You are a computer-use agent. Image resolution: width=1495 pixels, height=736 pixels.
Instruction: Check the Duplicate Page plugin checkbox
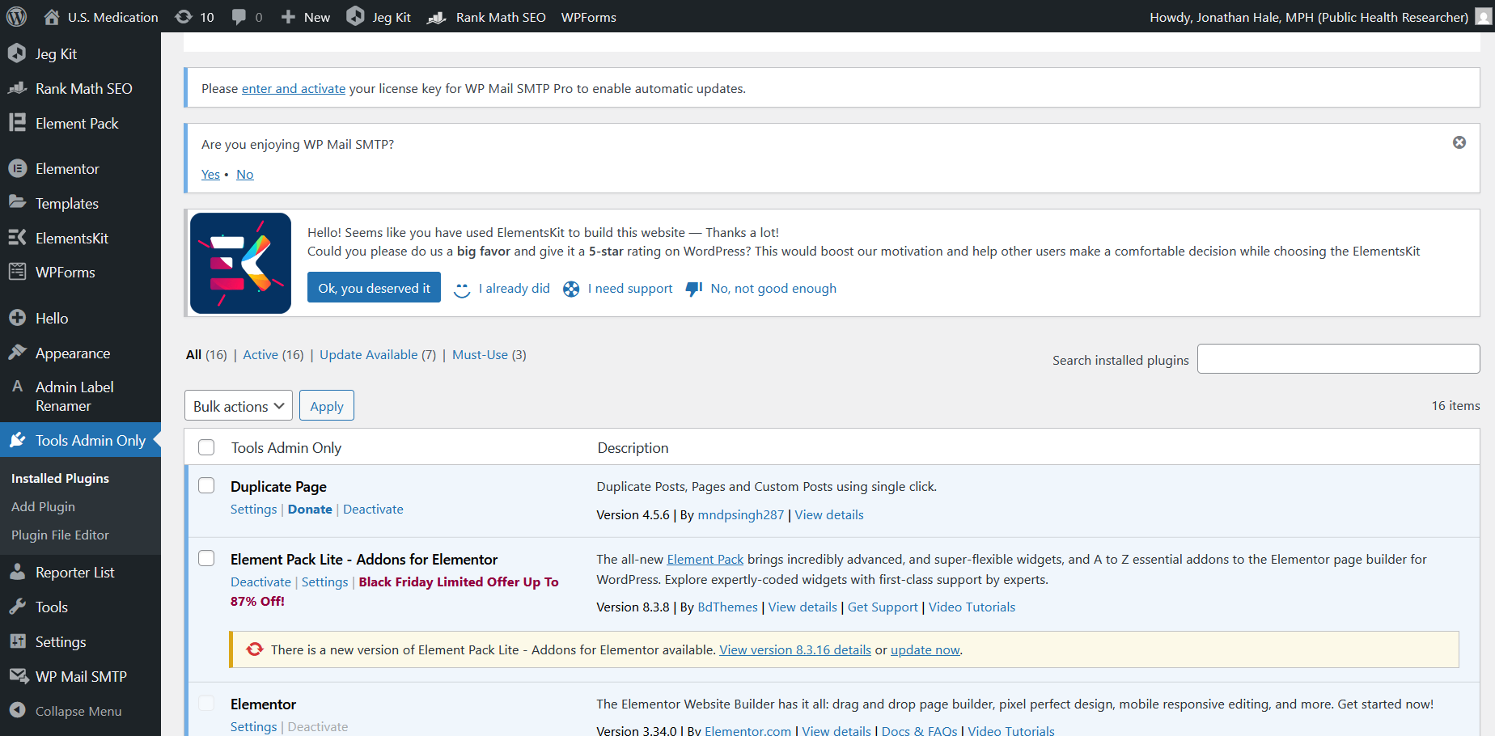pos(206,485)
